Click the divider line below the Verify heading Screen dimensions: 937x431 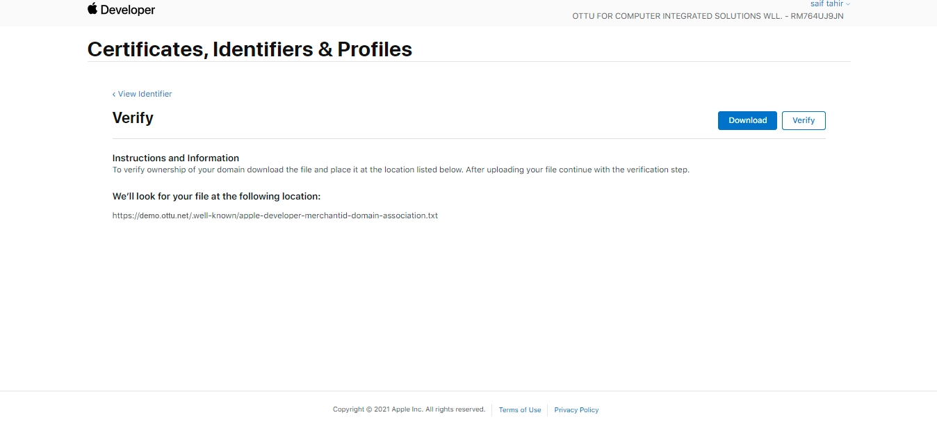(x=469, y=139)
